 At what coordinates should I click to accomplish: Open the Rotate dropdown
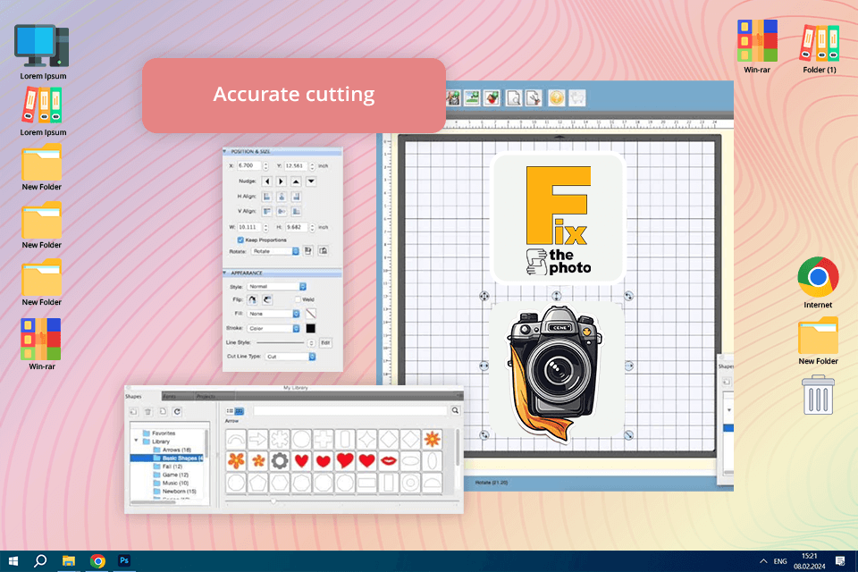point(275,251)
